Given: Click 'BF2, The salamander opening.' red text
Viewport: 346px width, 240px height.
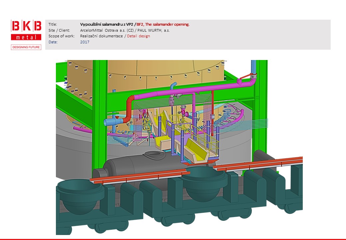Looking at the screenshot, I should pos(163,24).
